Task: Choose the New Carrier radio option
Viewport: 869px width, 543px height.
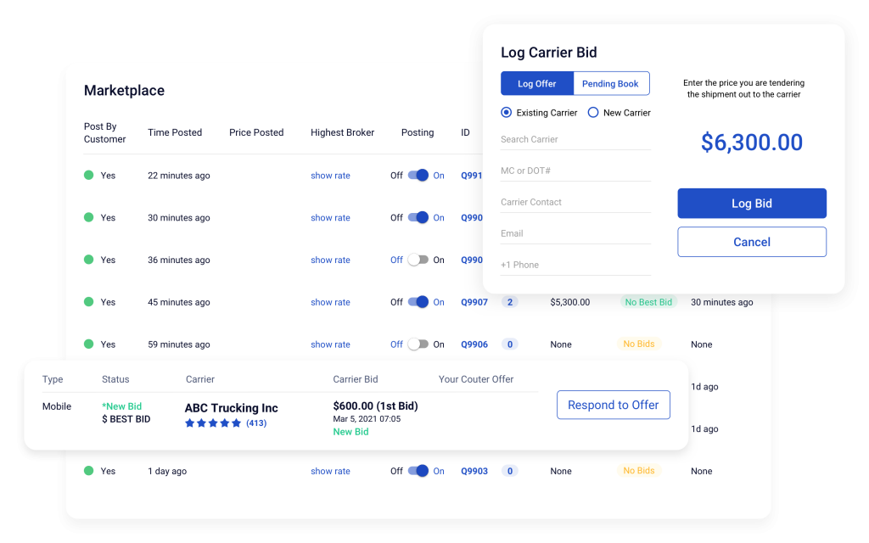Action: pos(593,113)
